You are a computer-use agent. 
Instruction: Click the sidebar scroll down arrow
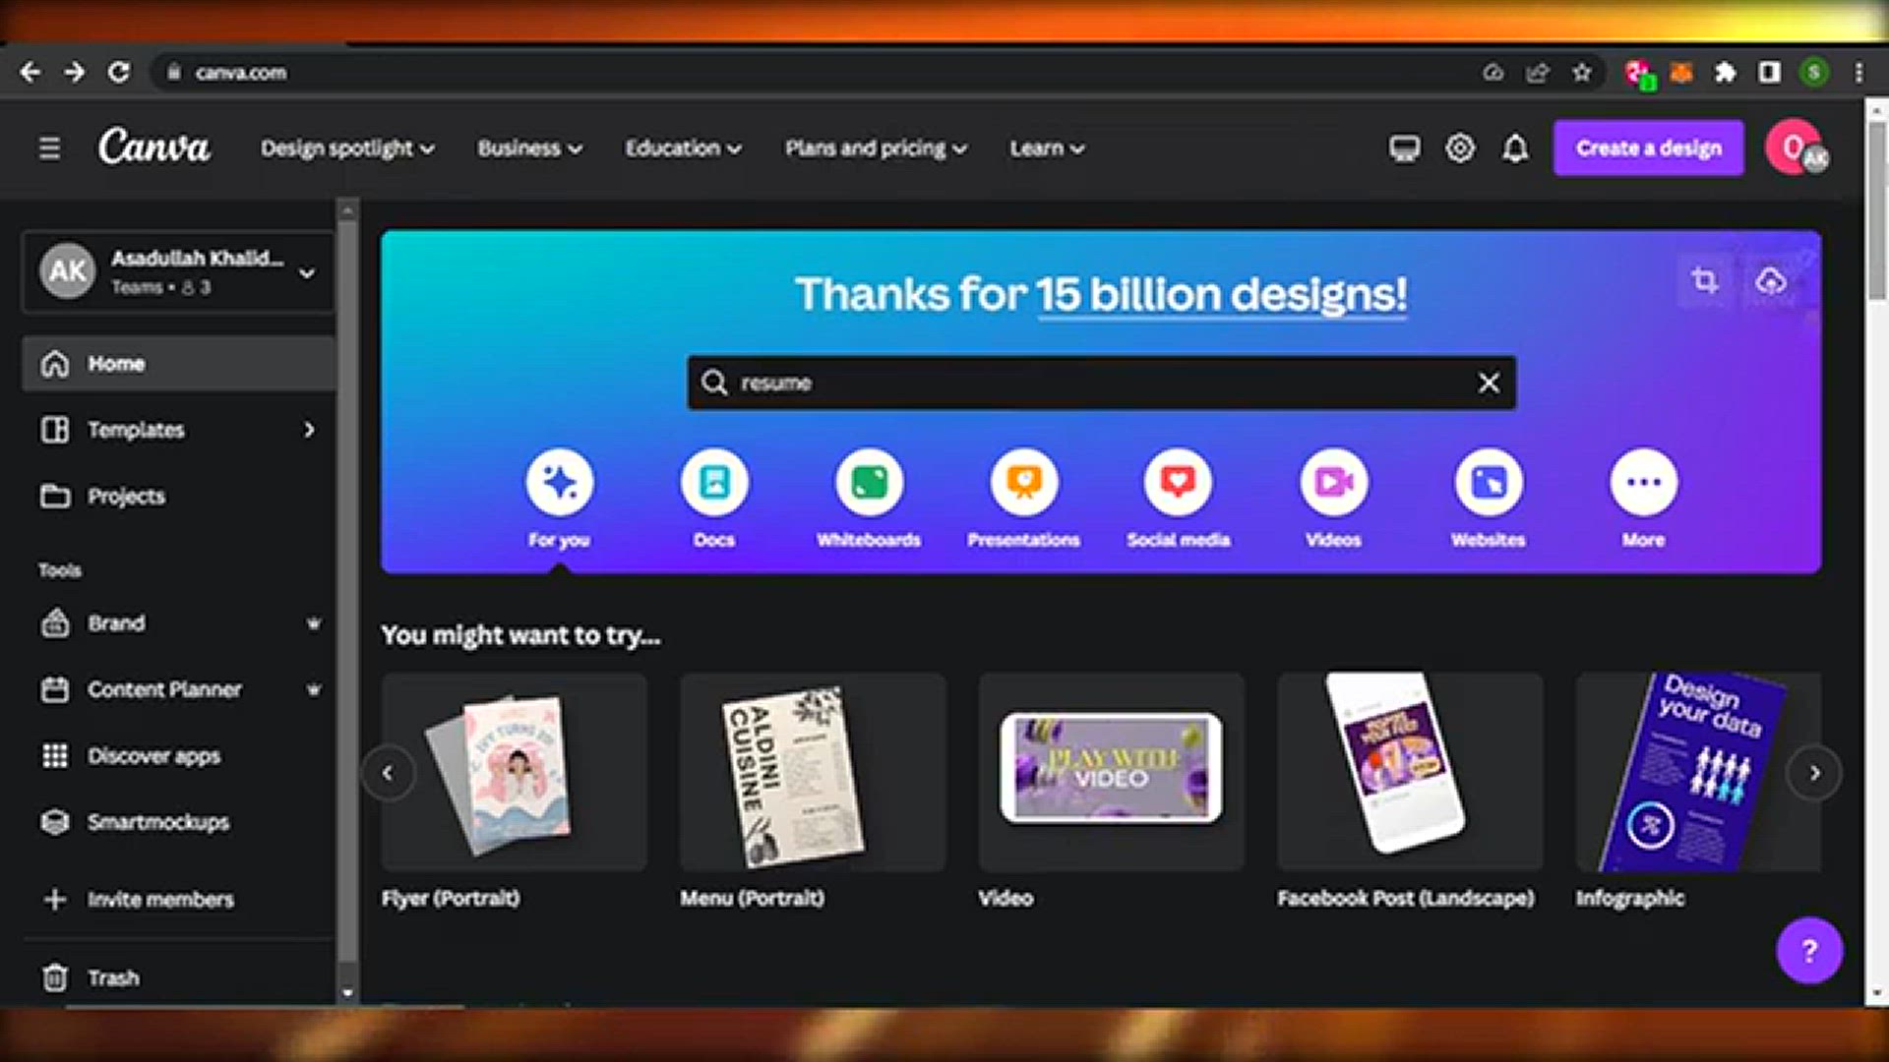pos(347,993)
